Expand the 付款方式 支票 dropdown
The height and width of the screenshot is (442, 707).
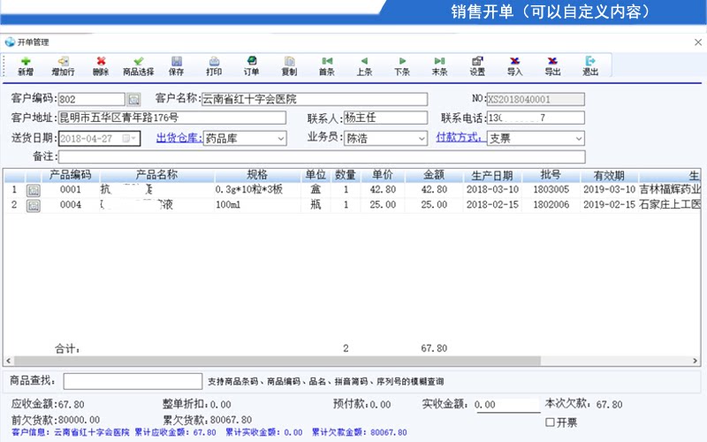[579, 139]
